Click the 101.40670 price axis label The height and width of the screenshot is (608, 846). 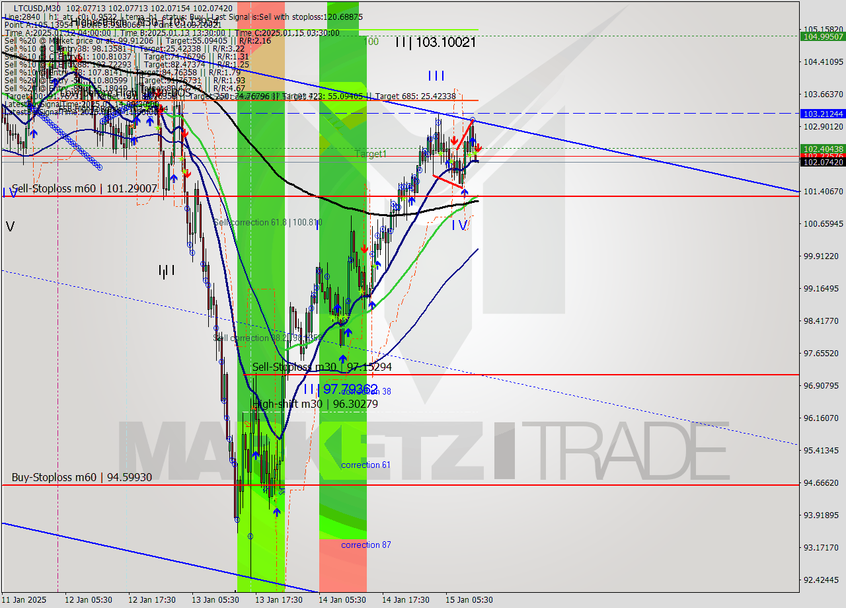823,191
